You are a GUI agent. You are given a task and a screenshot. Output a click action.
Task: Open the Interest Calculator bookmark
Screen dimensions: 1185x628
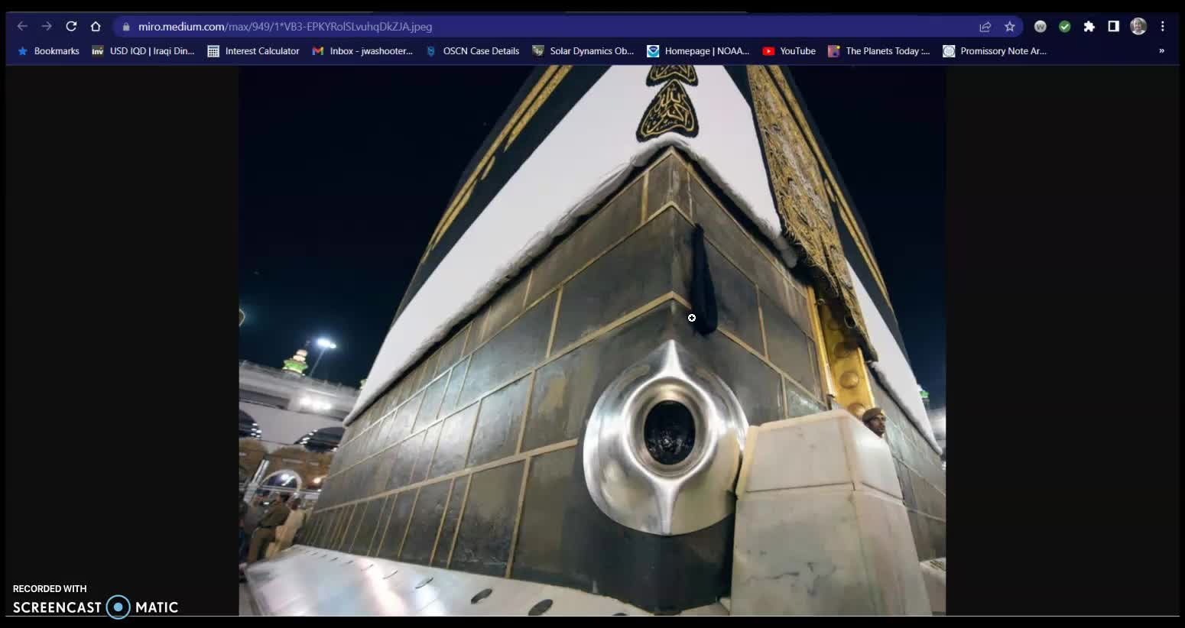click(254, 51)
